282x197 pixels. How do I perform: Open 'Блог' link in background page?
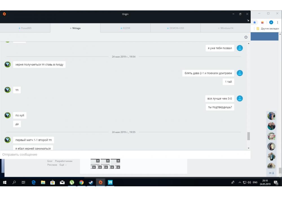[50, 161]
